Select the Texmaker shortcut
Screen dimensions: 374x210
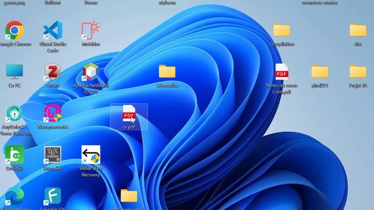click(53, 155)
